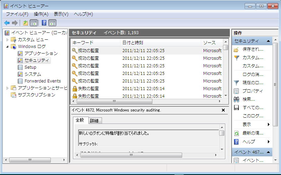
Task: Click the すべてのイベントを保存 disk action
Action: click(253, 108)
